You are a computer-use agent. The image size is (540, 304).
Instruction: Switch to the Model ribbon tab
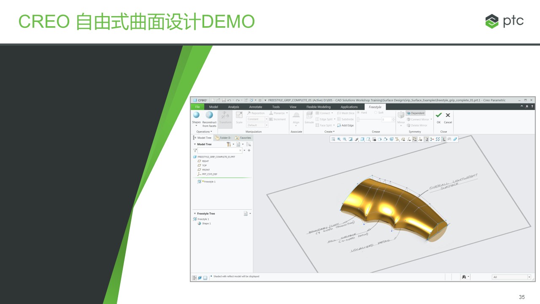[213, 107]
